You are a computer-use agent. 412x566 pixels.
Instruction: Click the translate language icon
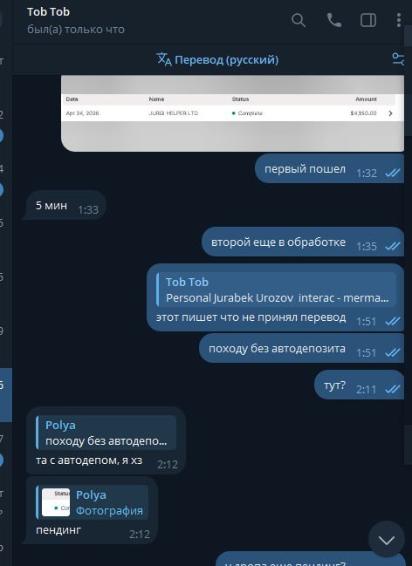[x=164, y=59]
